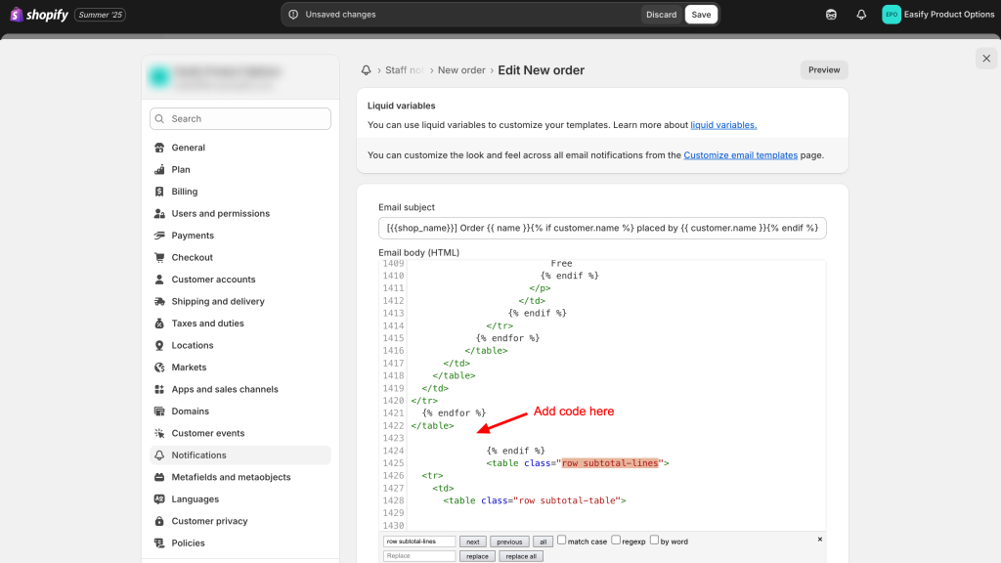Open the Languages settings
The height and width of the screenshot is (563, 1001).
240,499
